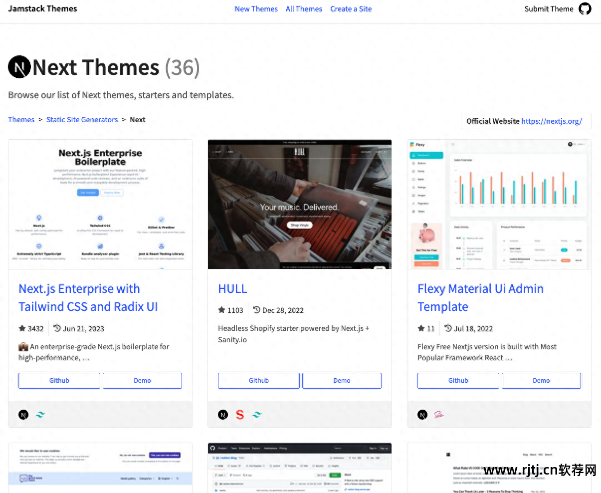Click Next.js tag icon under Enterprise card

23,415
